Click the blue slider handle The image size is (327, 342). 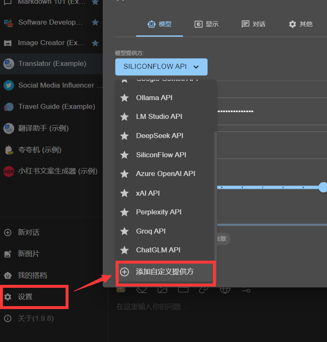pyautogui.click(x=323, y=187)
